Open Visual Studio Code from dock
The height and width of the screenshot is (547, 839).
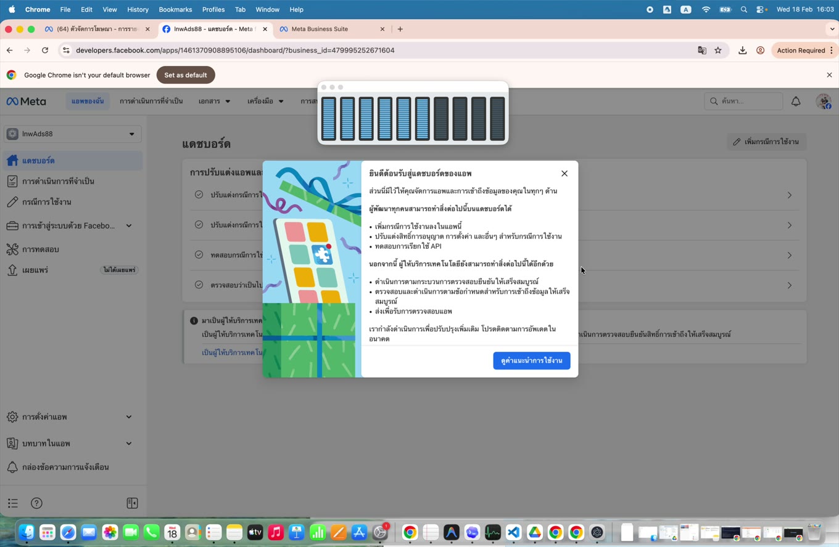pyautogui.click(x=514, y=532)
